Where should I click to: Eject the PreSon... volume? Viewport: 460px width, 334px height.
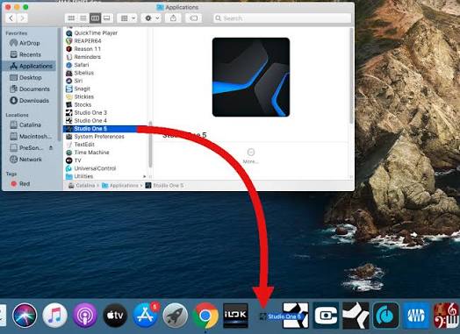(51, 148)
